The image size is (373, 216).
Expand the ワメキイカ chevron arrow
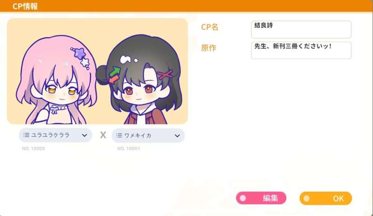pyautogui.click(x=177, y=136)
